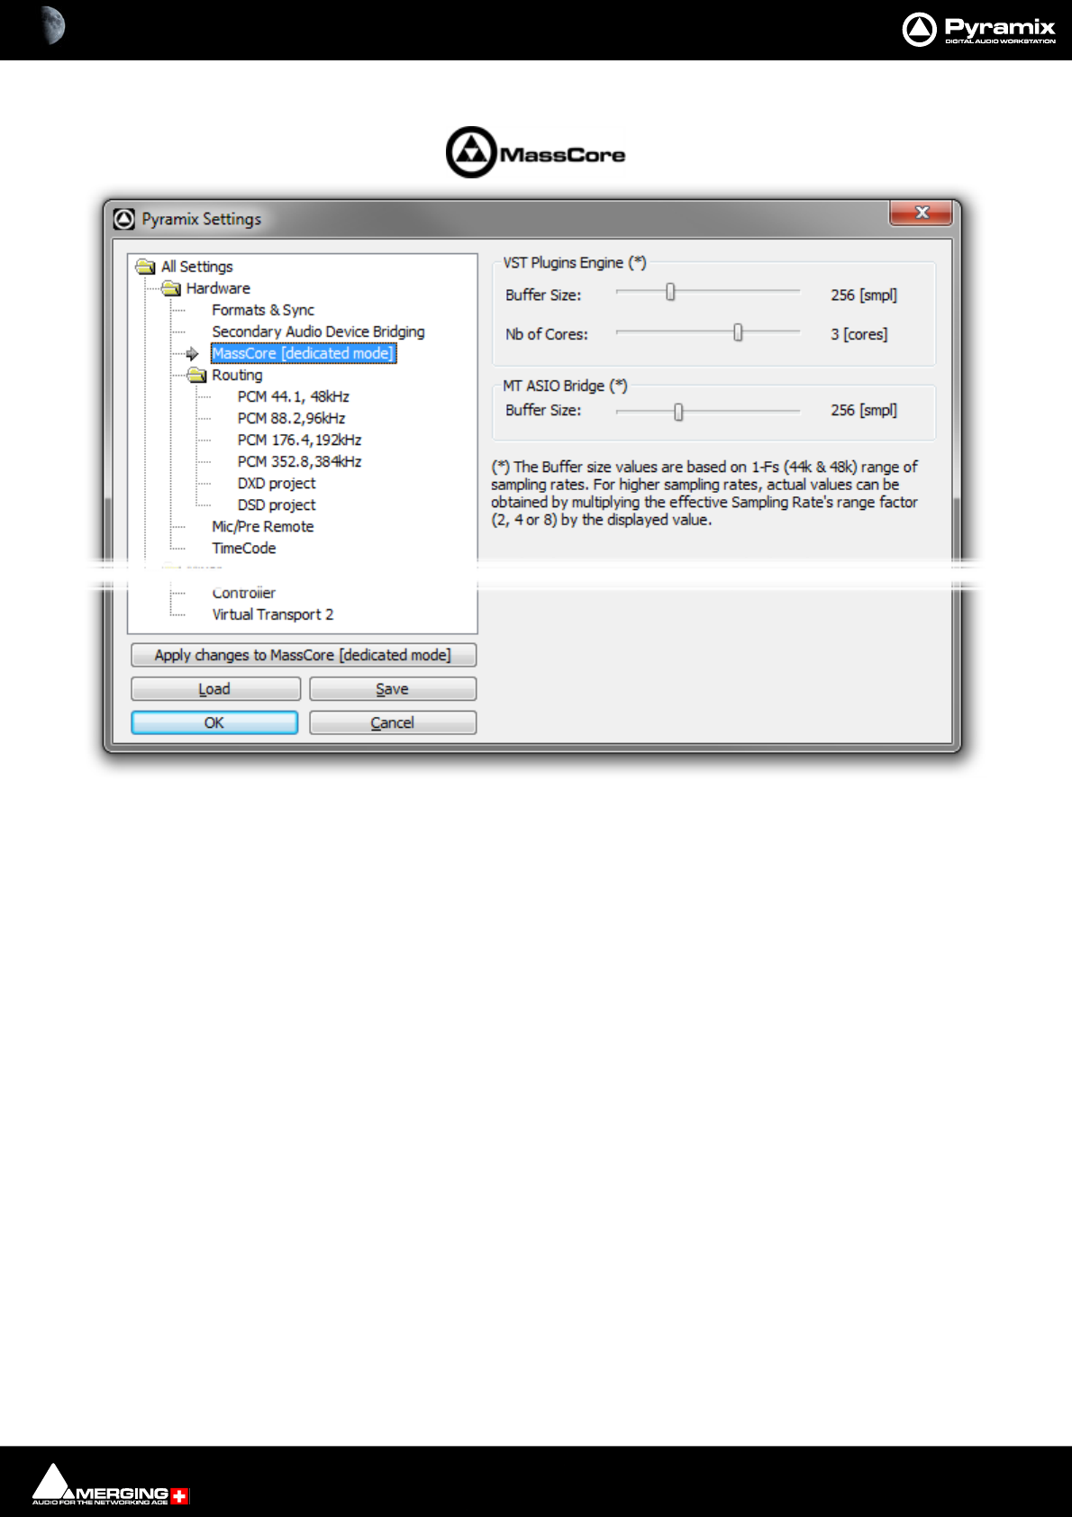1072x1517 pixels.
Task: Click the Pyramix Settings title bar icon
Action: tap(124, 219)
